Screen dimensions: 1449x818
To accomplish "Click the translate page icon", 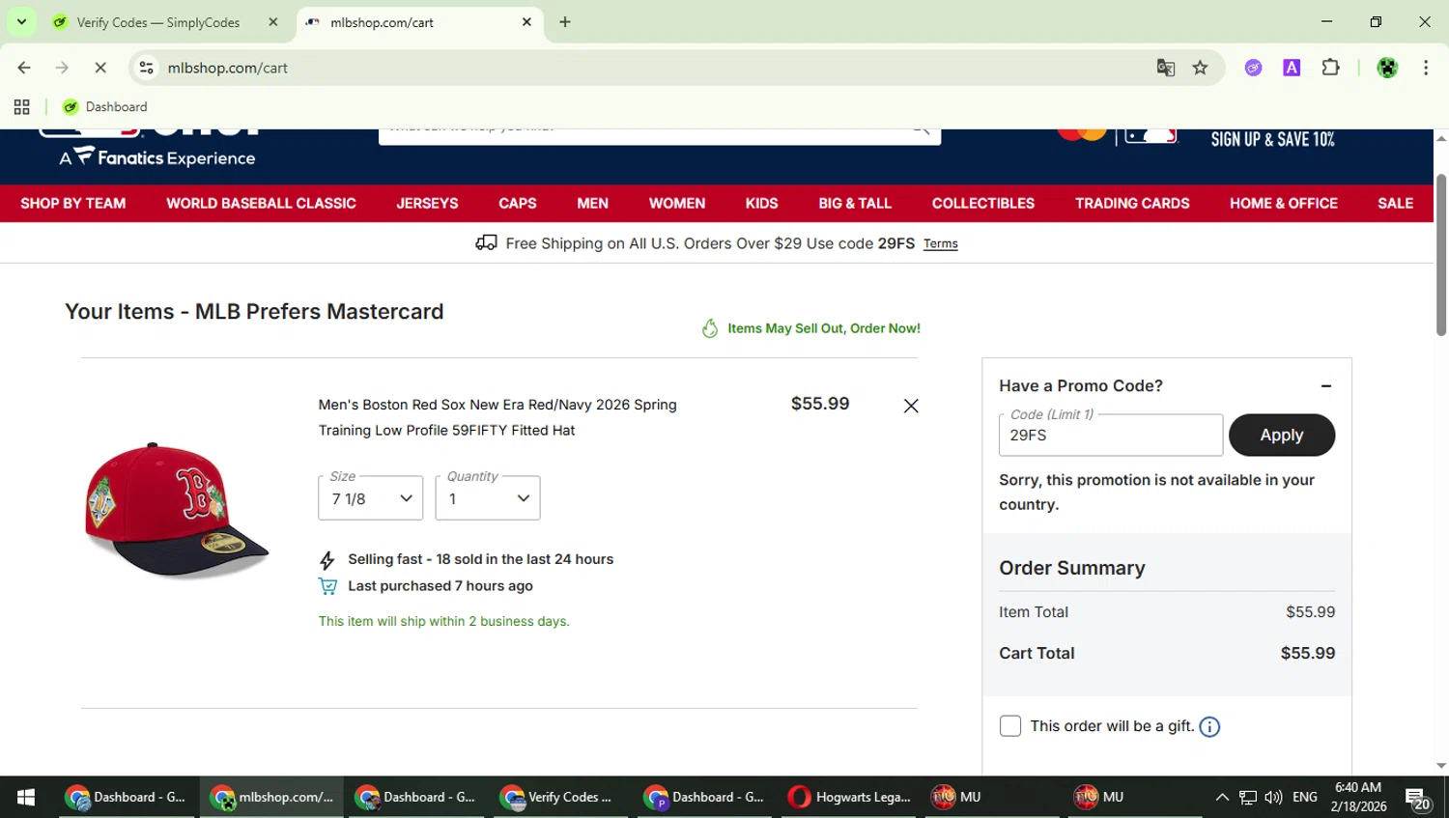I will point(1166,68).
